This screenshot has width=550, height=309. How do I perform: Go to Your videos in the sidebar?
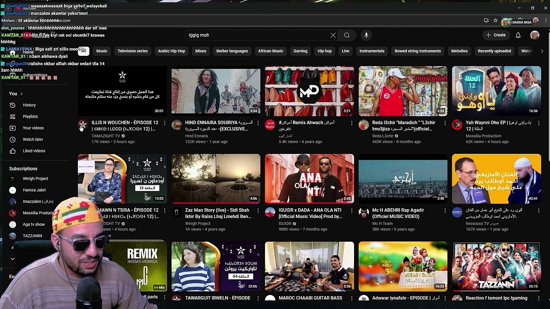tap(33, 128)
